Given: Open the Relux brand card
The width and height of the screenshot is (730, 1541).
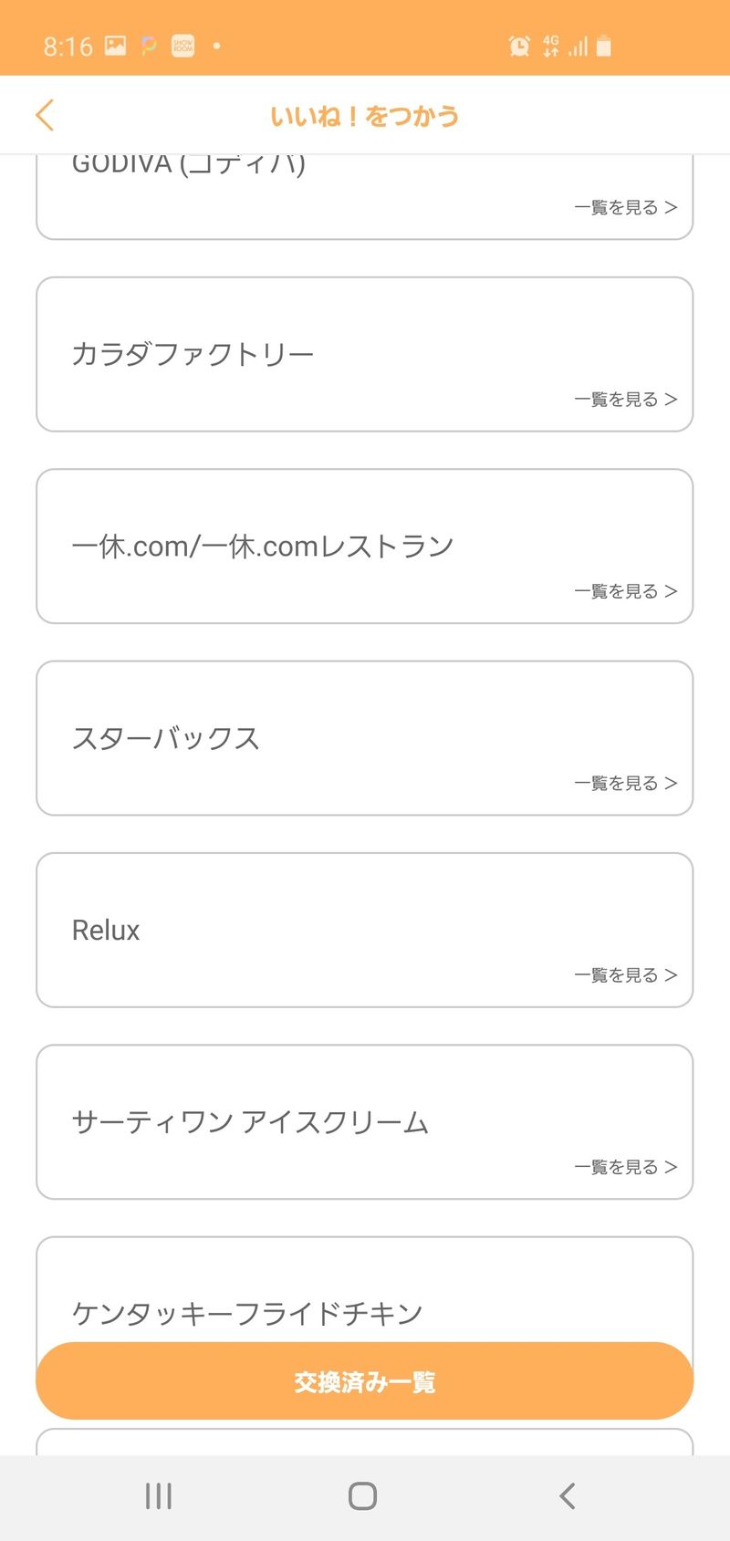Looking at the screenshot, I should (364, 930).
